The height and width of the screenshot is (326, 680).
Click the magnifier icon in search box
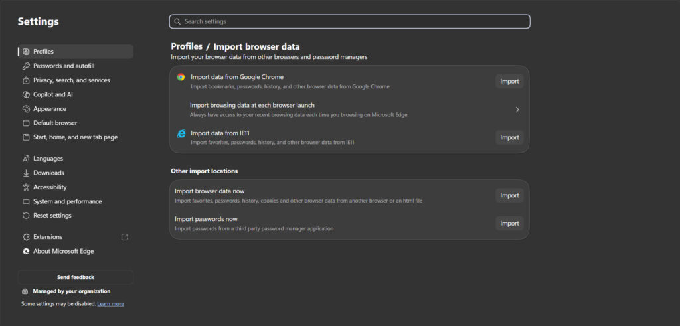177,21
